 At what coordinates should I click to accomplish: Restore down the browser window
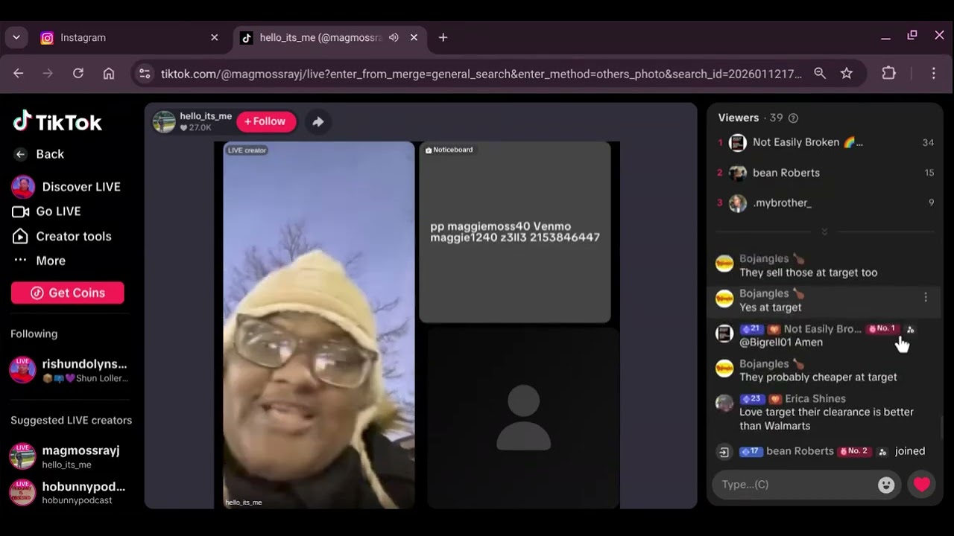tap(912, 36)
